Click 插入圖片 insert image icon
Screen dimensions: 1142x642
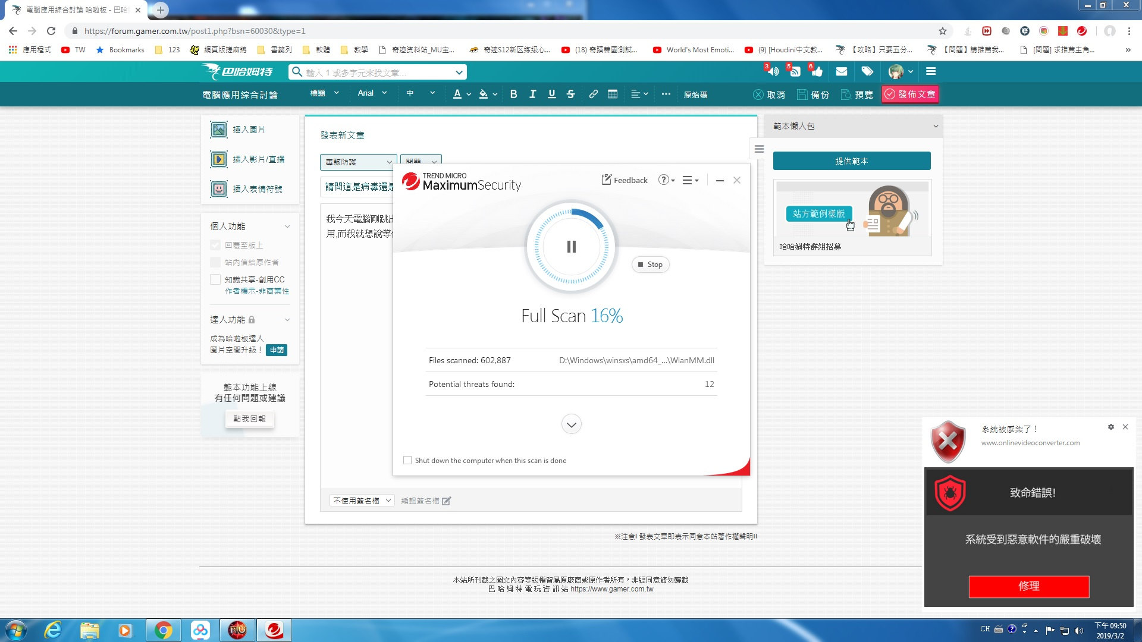point(219,129)
